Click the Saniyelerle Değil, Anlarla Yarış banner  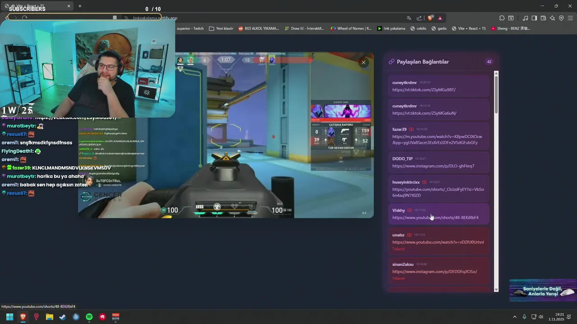(x=543, y=291)
